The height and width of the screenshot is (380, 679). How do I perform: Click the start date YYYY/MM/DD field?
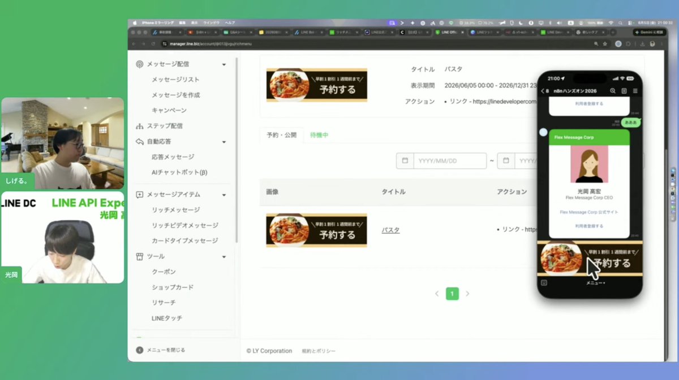tap(450, 161)
